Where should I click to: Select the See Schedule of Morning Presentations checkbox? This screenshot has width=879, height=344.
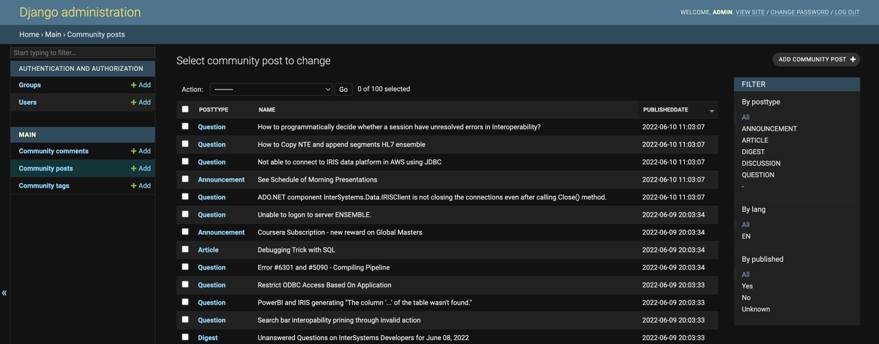185,179
